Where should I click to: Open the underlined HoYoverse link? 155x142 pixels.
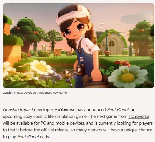138,117
